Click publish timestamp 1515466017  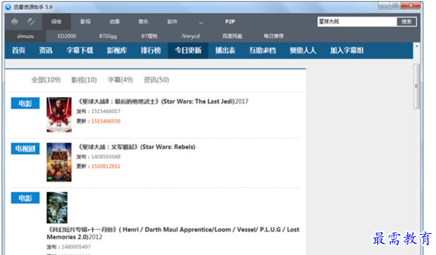tap(106, 111)
